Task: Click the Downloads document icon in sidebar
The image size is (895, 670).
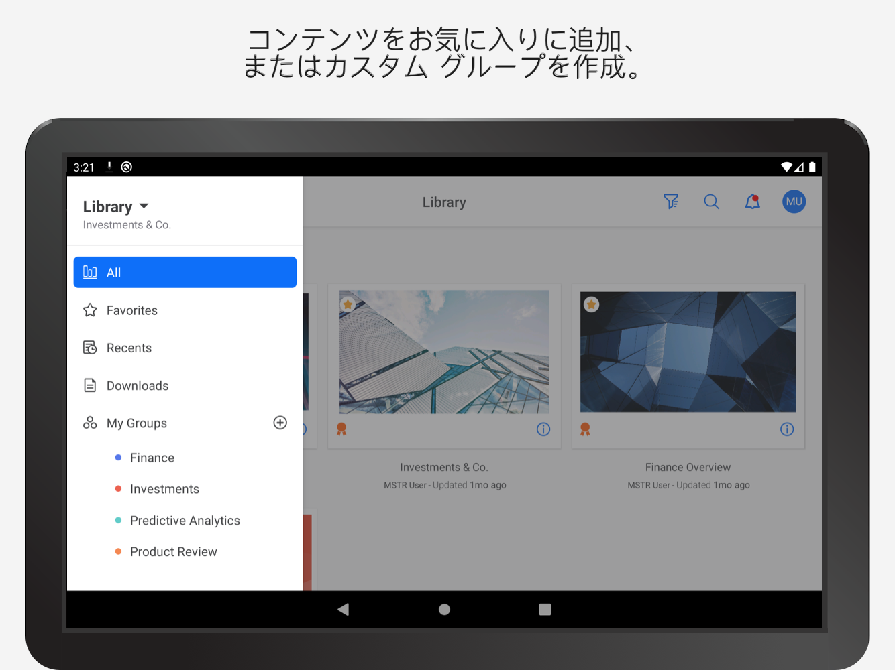Action: click(x=90, y=385)
